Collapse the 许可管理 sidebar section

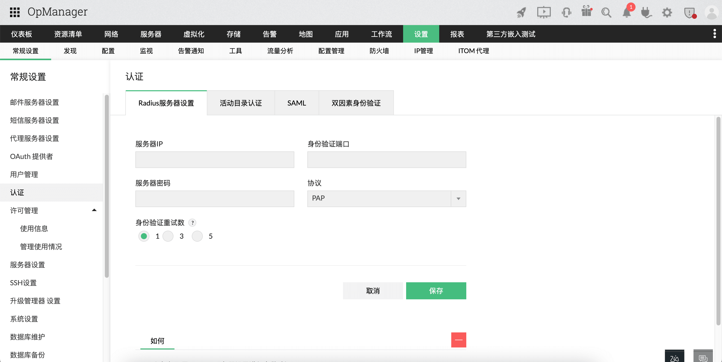94,210
